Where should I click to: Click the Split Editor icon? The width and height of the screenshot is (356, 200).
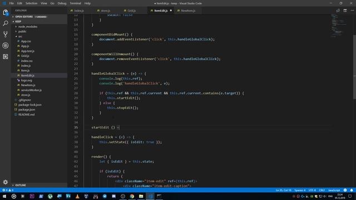[345, 11]
